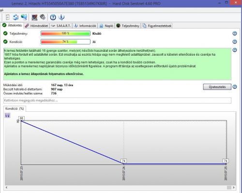Click help icon beside Kondíció bar
The height and width of the screenshot is (193, 242).
235,42
